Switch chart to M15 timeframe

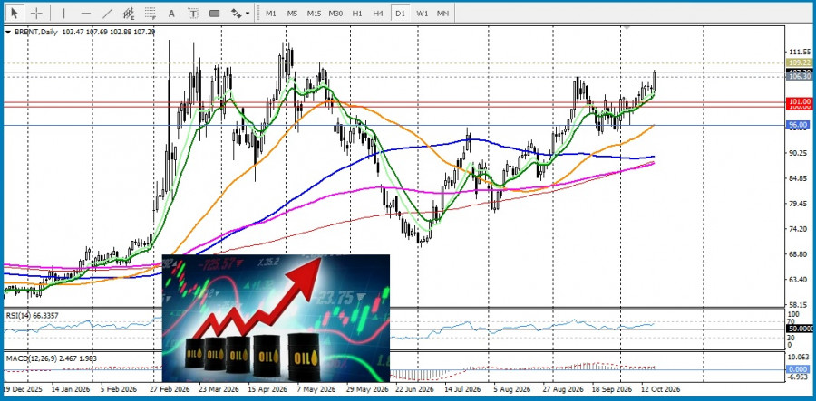click(314, 14)
